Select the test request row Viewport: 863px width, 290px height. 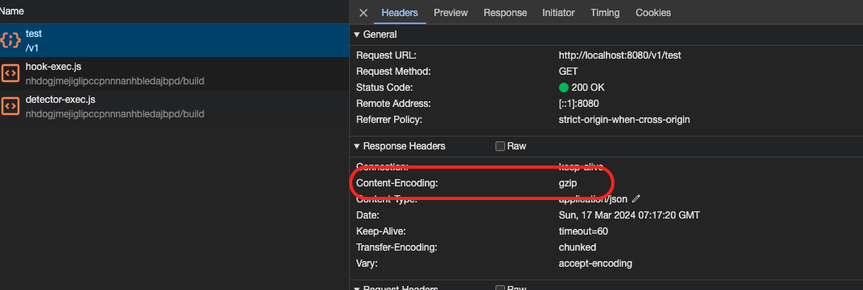(175, 40)
